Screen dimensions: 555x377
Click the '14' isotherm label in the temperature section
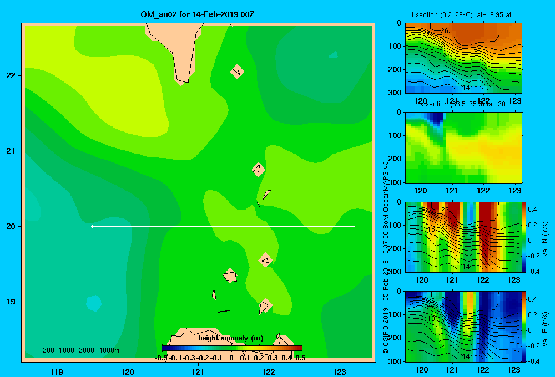[466, 88]
